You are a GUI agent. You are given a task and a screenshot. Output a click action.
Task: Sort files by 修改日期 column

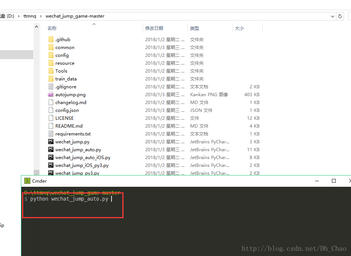point(154,28)
